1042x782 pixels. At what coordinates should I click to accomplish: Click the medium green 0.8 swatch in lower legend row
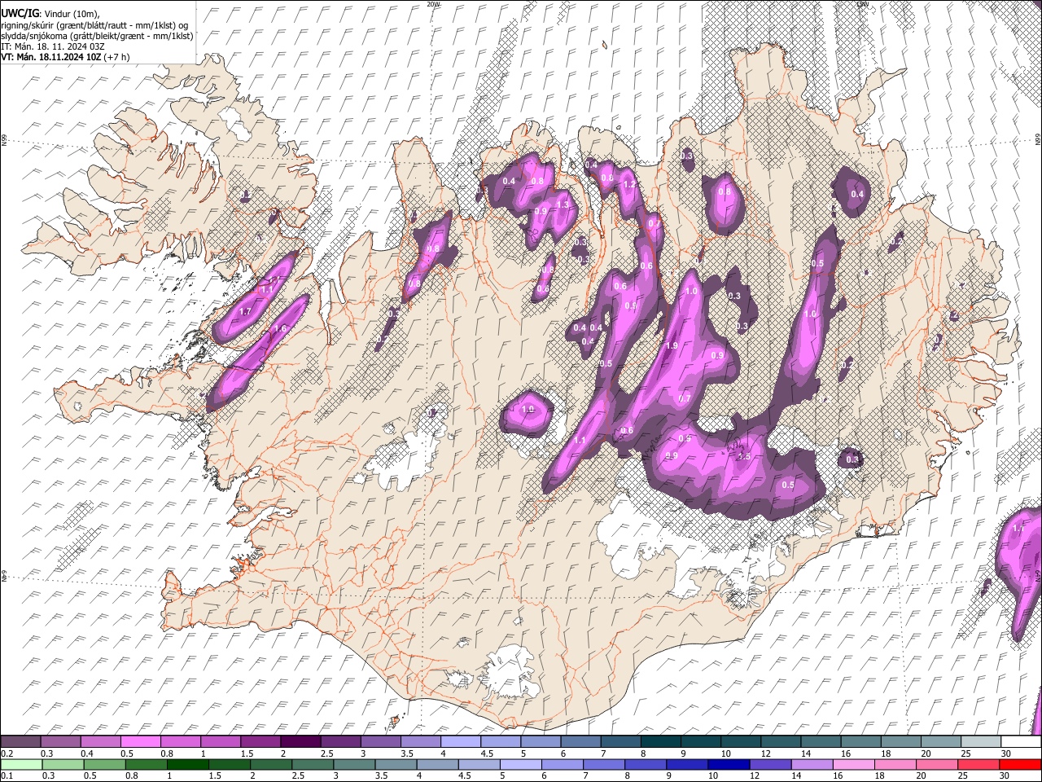[147, 764]
